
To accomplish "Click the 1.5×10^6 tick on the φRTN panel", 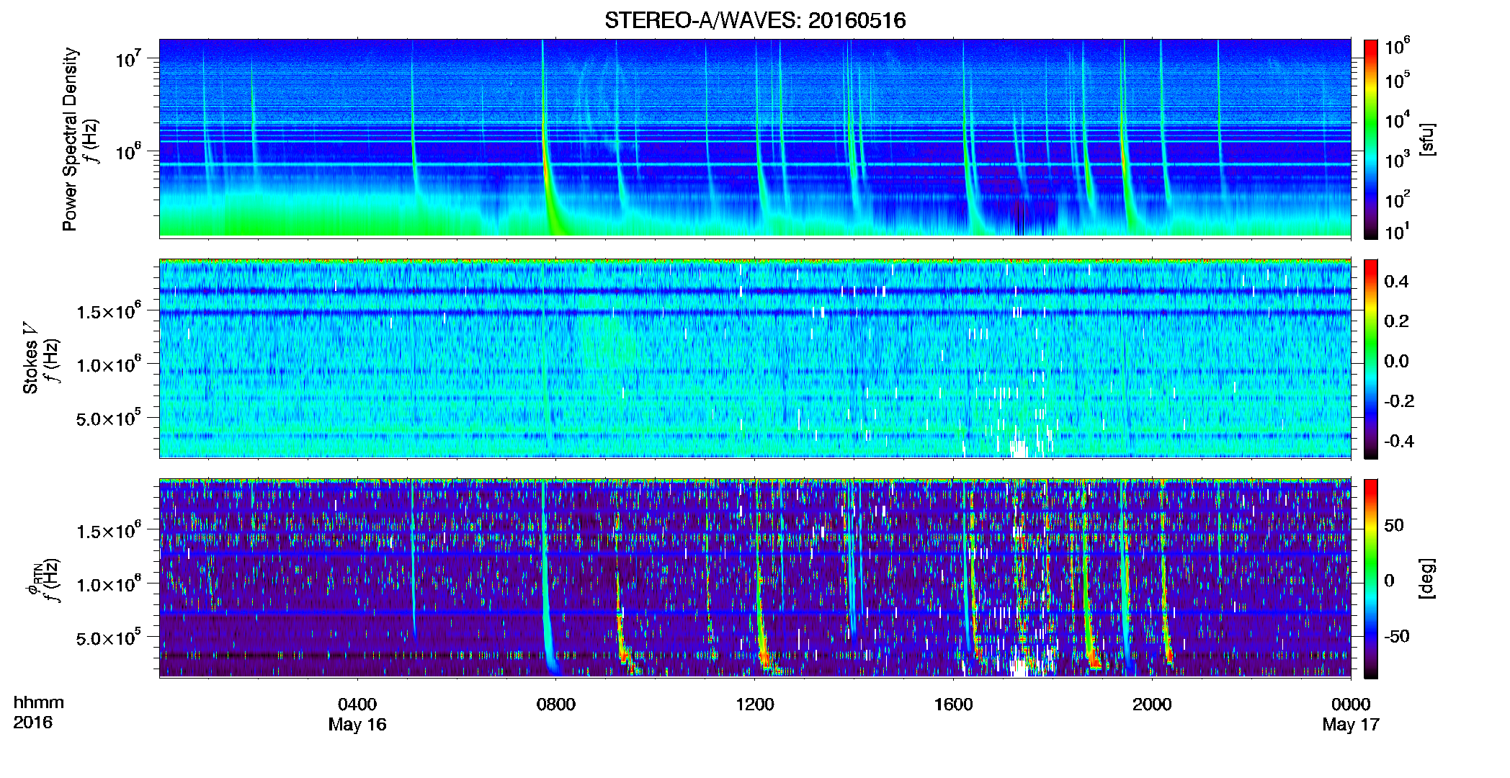I will [108, 530].
